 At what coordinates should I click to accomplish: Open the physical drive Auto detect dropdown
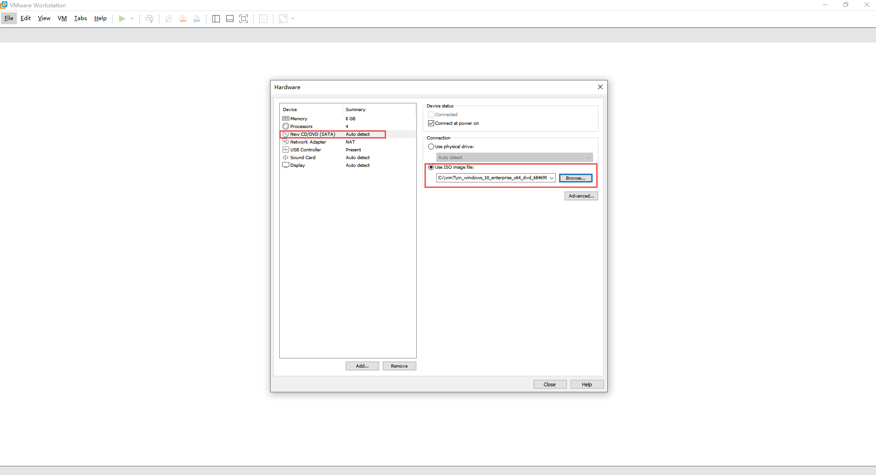point(514,157)
